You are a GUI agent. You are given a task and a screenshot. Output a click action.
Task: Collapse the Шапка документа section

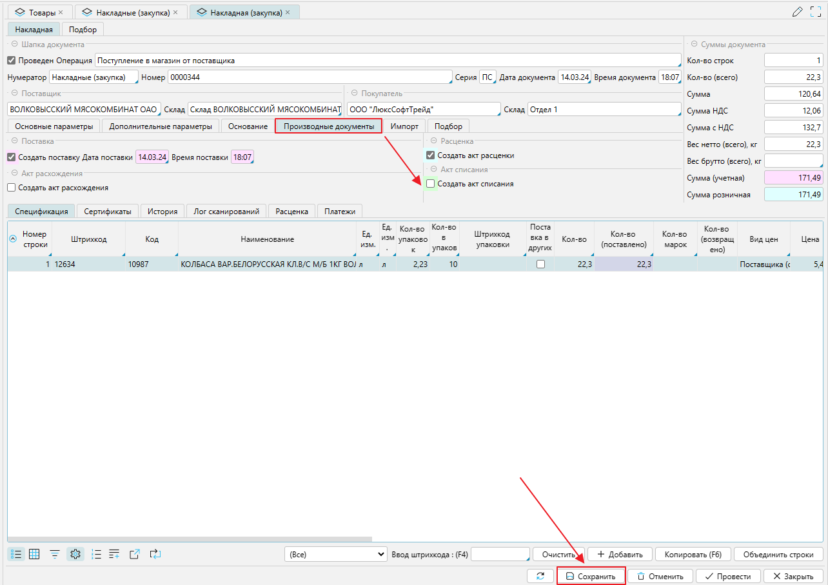(14, 45)
